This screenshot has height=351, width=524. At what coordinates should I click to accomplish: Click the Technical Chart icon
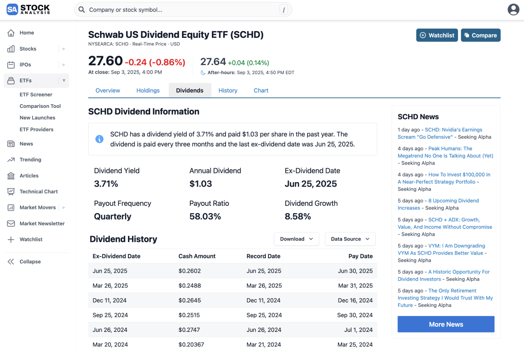(x=11, y=192)
